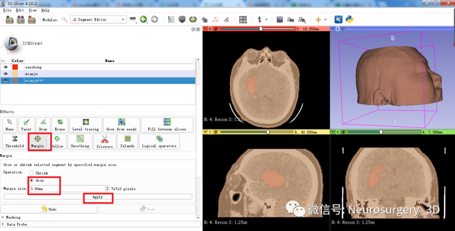Open the Models module green icon
This screenshot has width=455, height=231.
(193, 19)
